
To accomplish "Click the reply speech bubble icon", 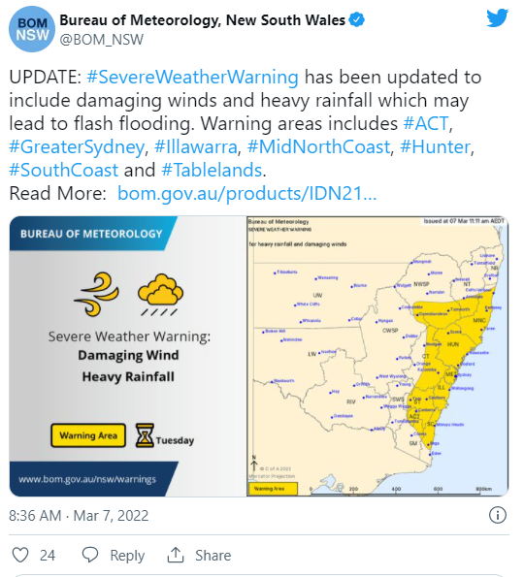I will click(90, 555).
